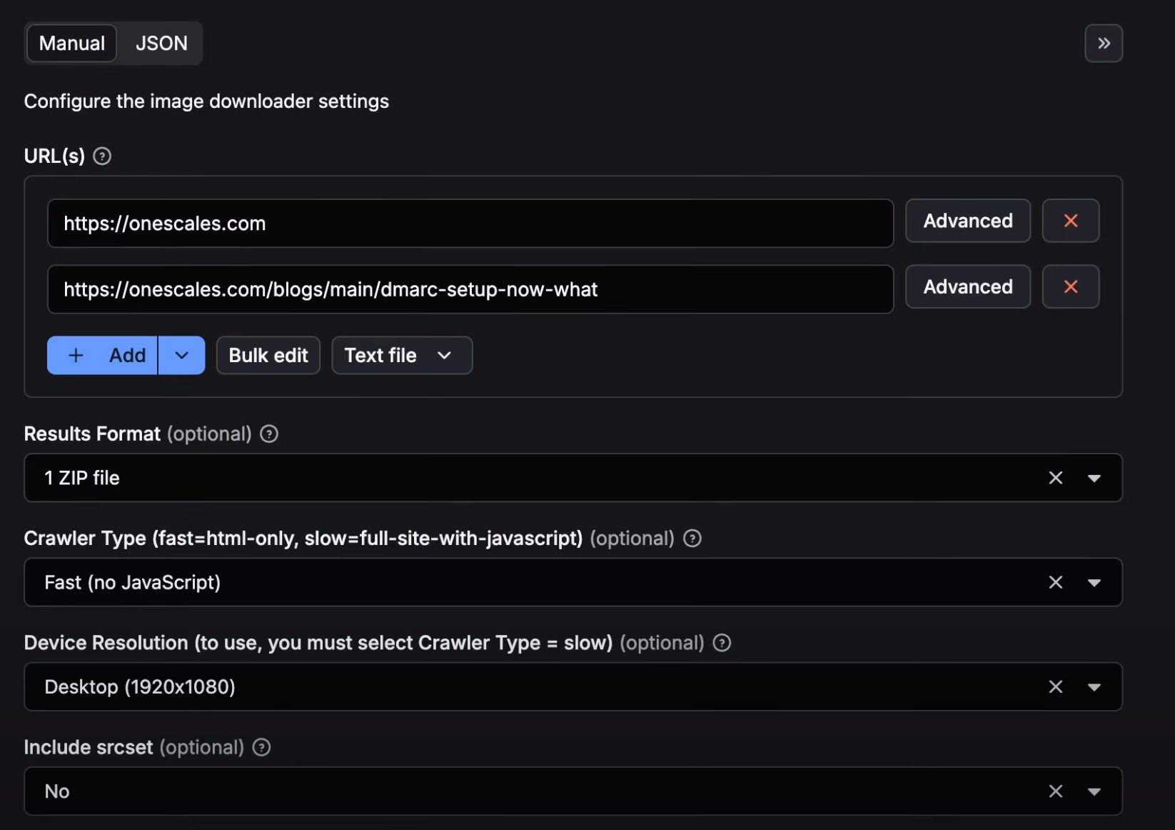Click the Include srcset help icon
The height and width of the screenshot is (830, 1175).
262,747
